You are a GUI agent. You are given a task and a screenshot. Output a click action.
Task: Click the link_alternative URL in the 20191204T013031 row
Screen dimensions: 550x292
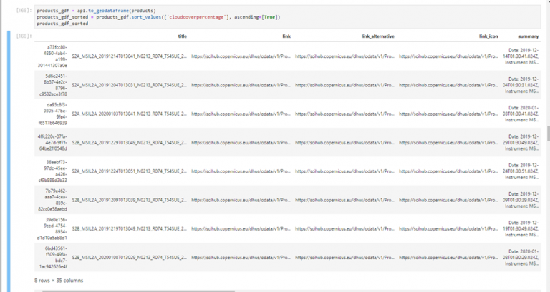[344, 85]
